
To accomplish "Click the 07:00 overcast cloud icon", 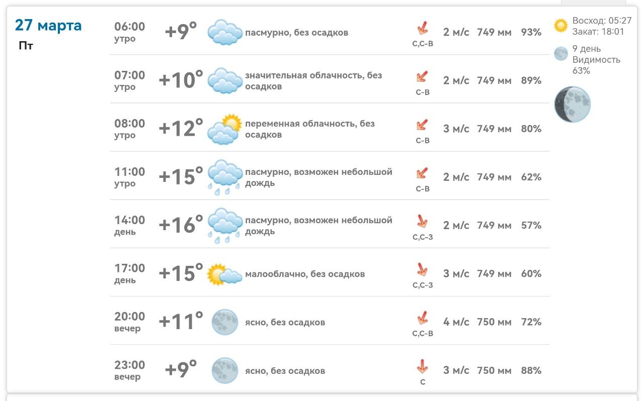I will pos(225,81).
